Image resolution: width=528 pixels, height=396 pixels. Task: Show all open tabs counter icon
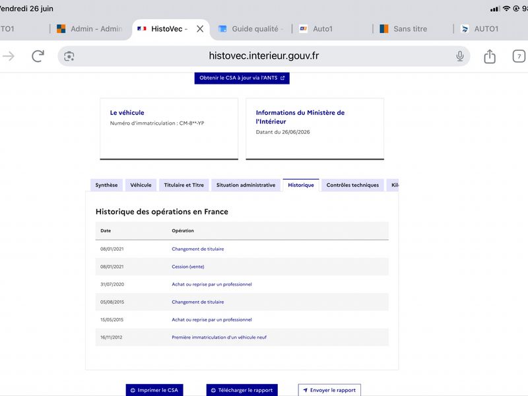[519, 56]
